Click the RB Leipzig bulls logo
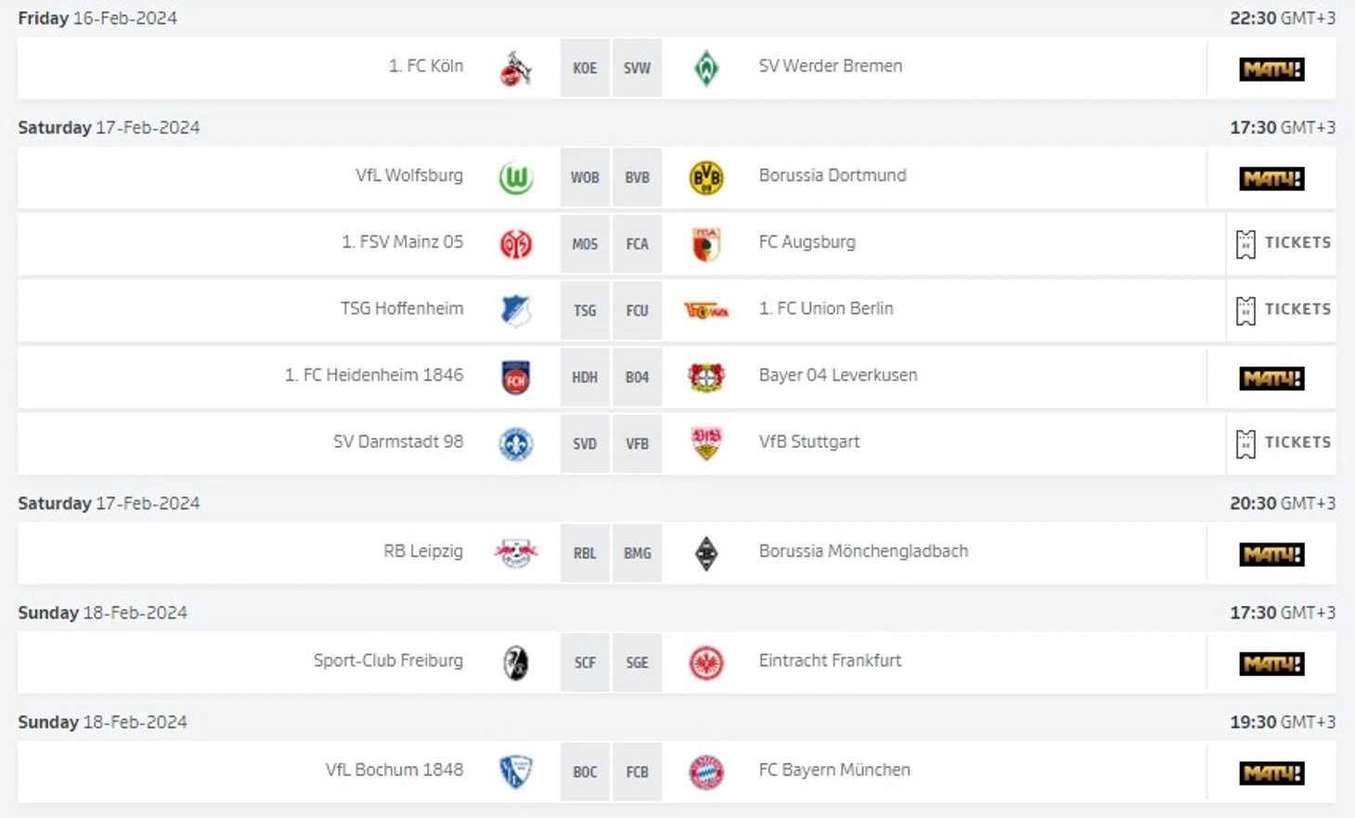The height and width of the screenshot is (818, 1355). 515,554
